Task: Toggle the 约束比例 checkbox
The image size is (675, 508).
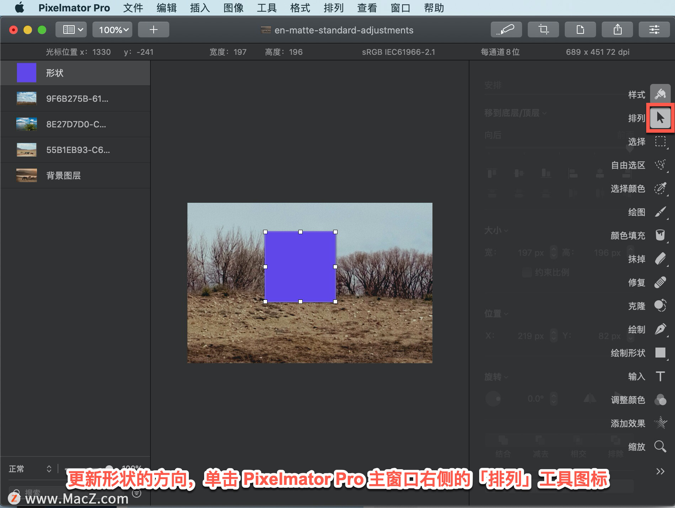Action: (x=527, y=273)
